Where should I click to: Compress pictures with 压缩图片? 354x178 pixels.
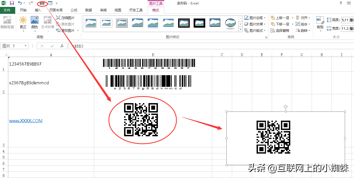[x=65, y=18]
